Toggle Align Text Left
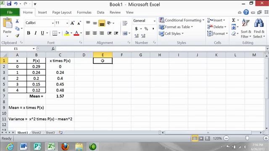269x151 pixels. tap(88, 33)
